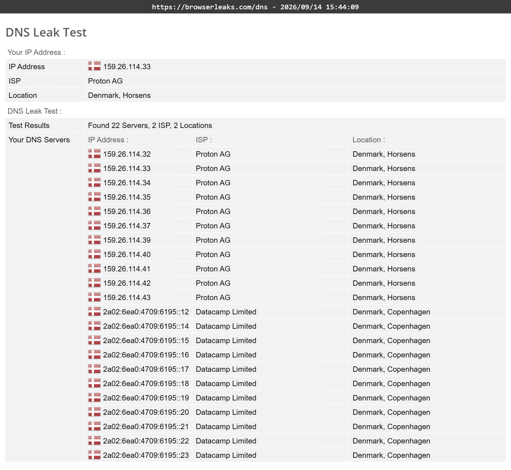
Task: Click the 'Location' row label in the top table
Action: (23, 95)
